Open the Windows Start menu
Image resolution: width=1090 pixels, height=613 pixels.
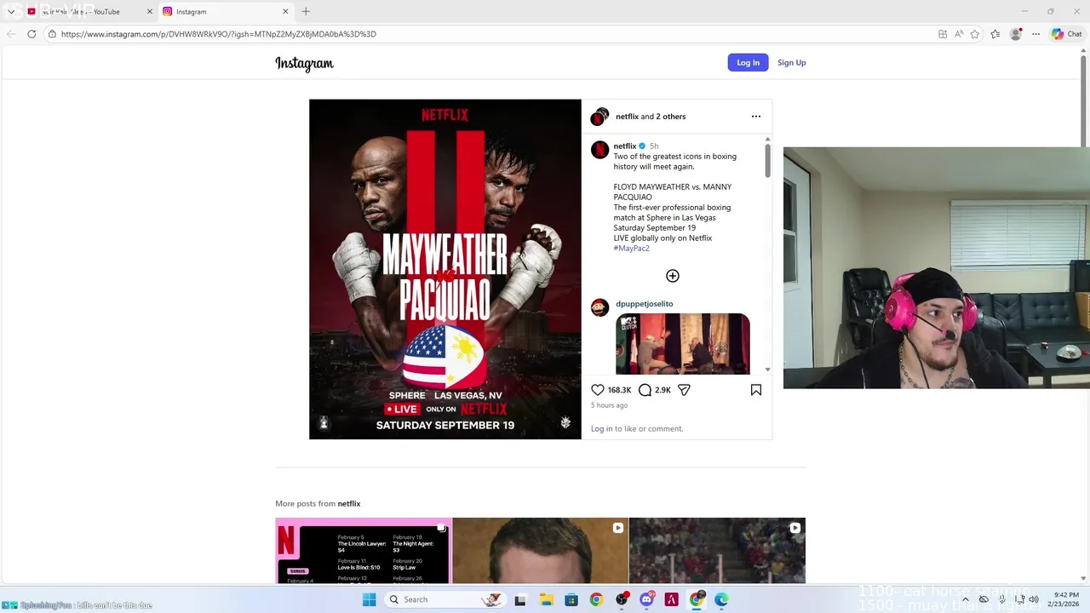point(369,599)
